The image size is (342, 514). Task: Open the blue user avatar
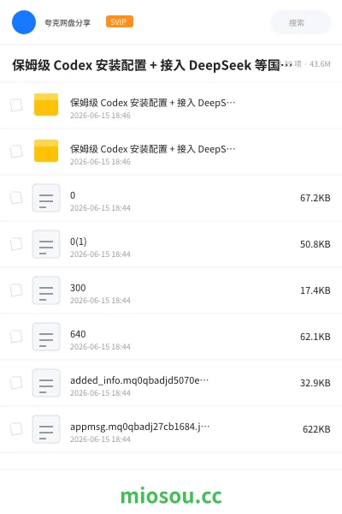[x=24, y=22]
